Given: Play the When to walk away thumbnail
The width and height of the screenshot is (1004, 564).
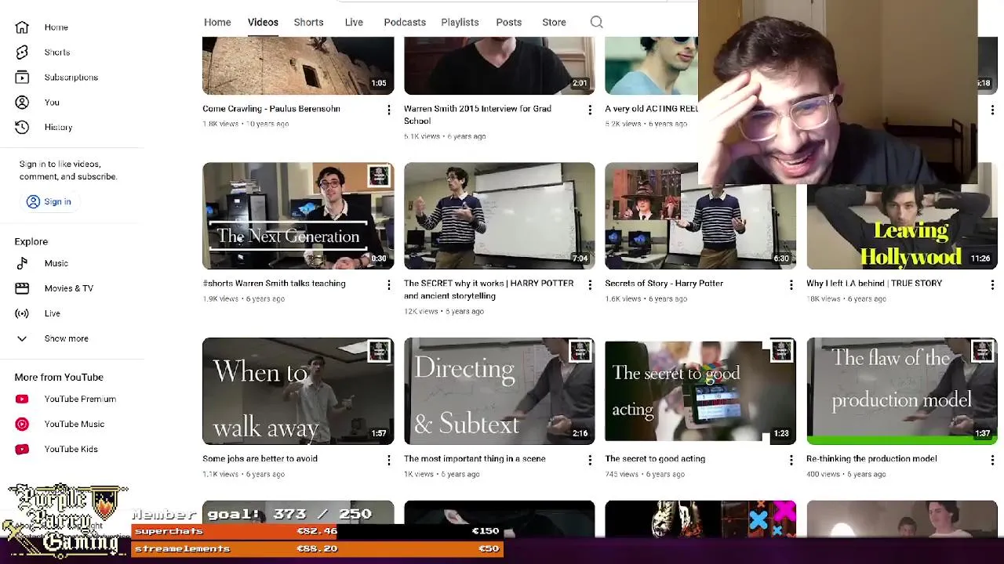Looking at the screenshot, I should (298, 391).
